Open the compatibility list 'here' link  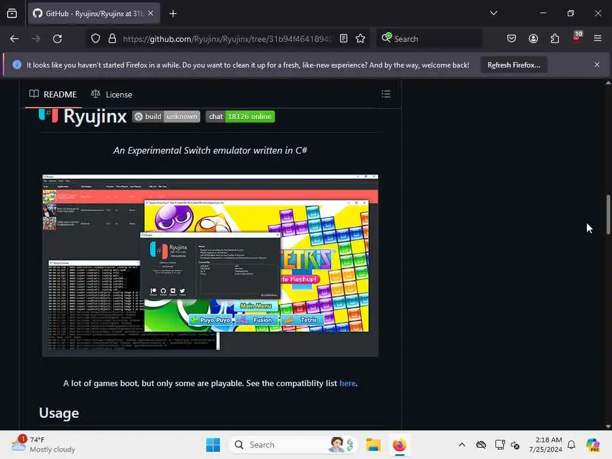[x=347, y=383]
